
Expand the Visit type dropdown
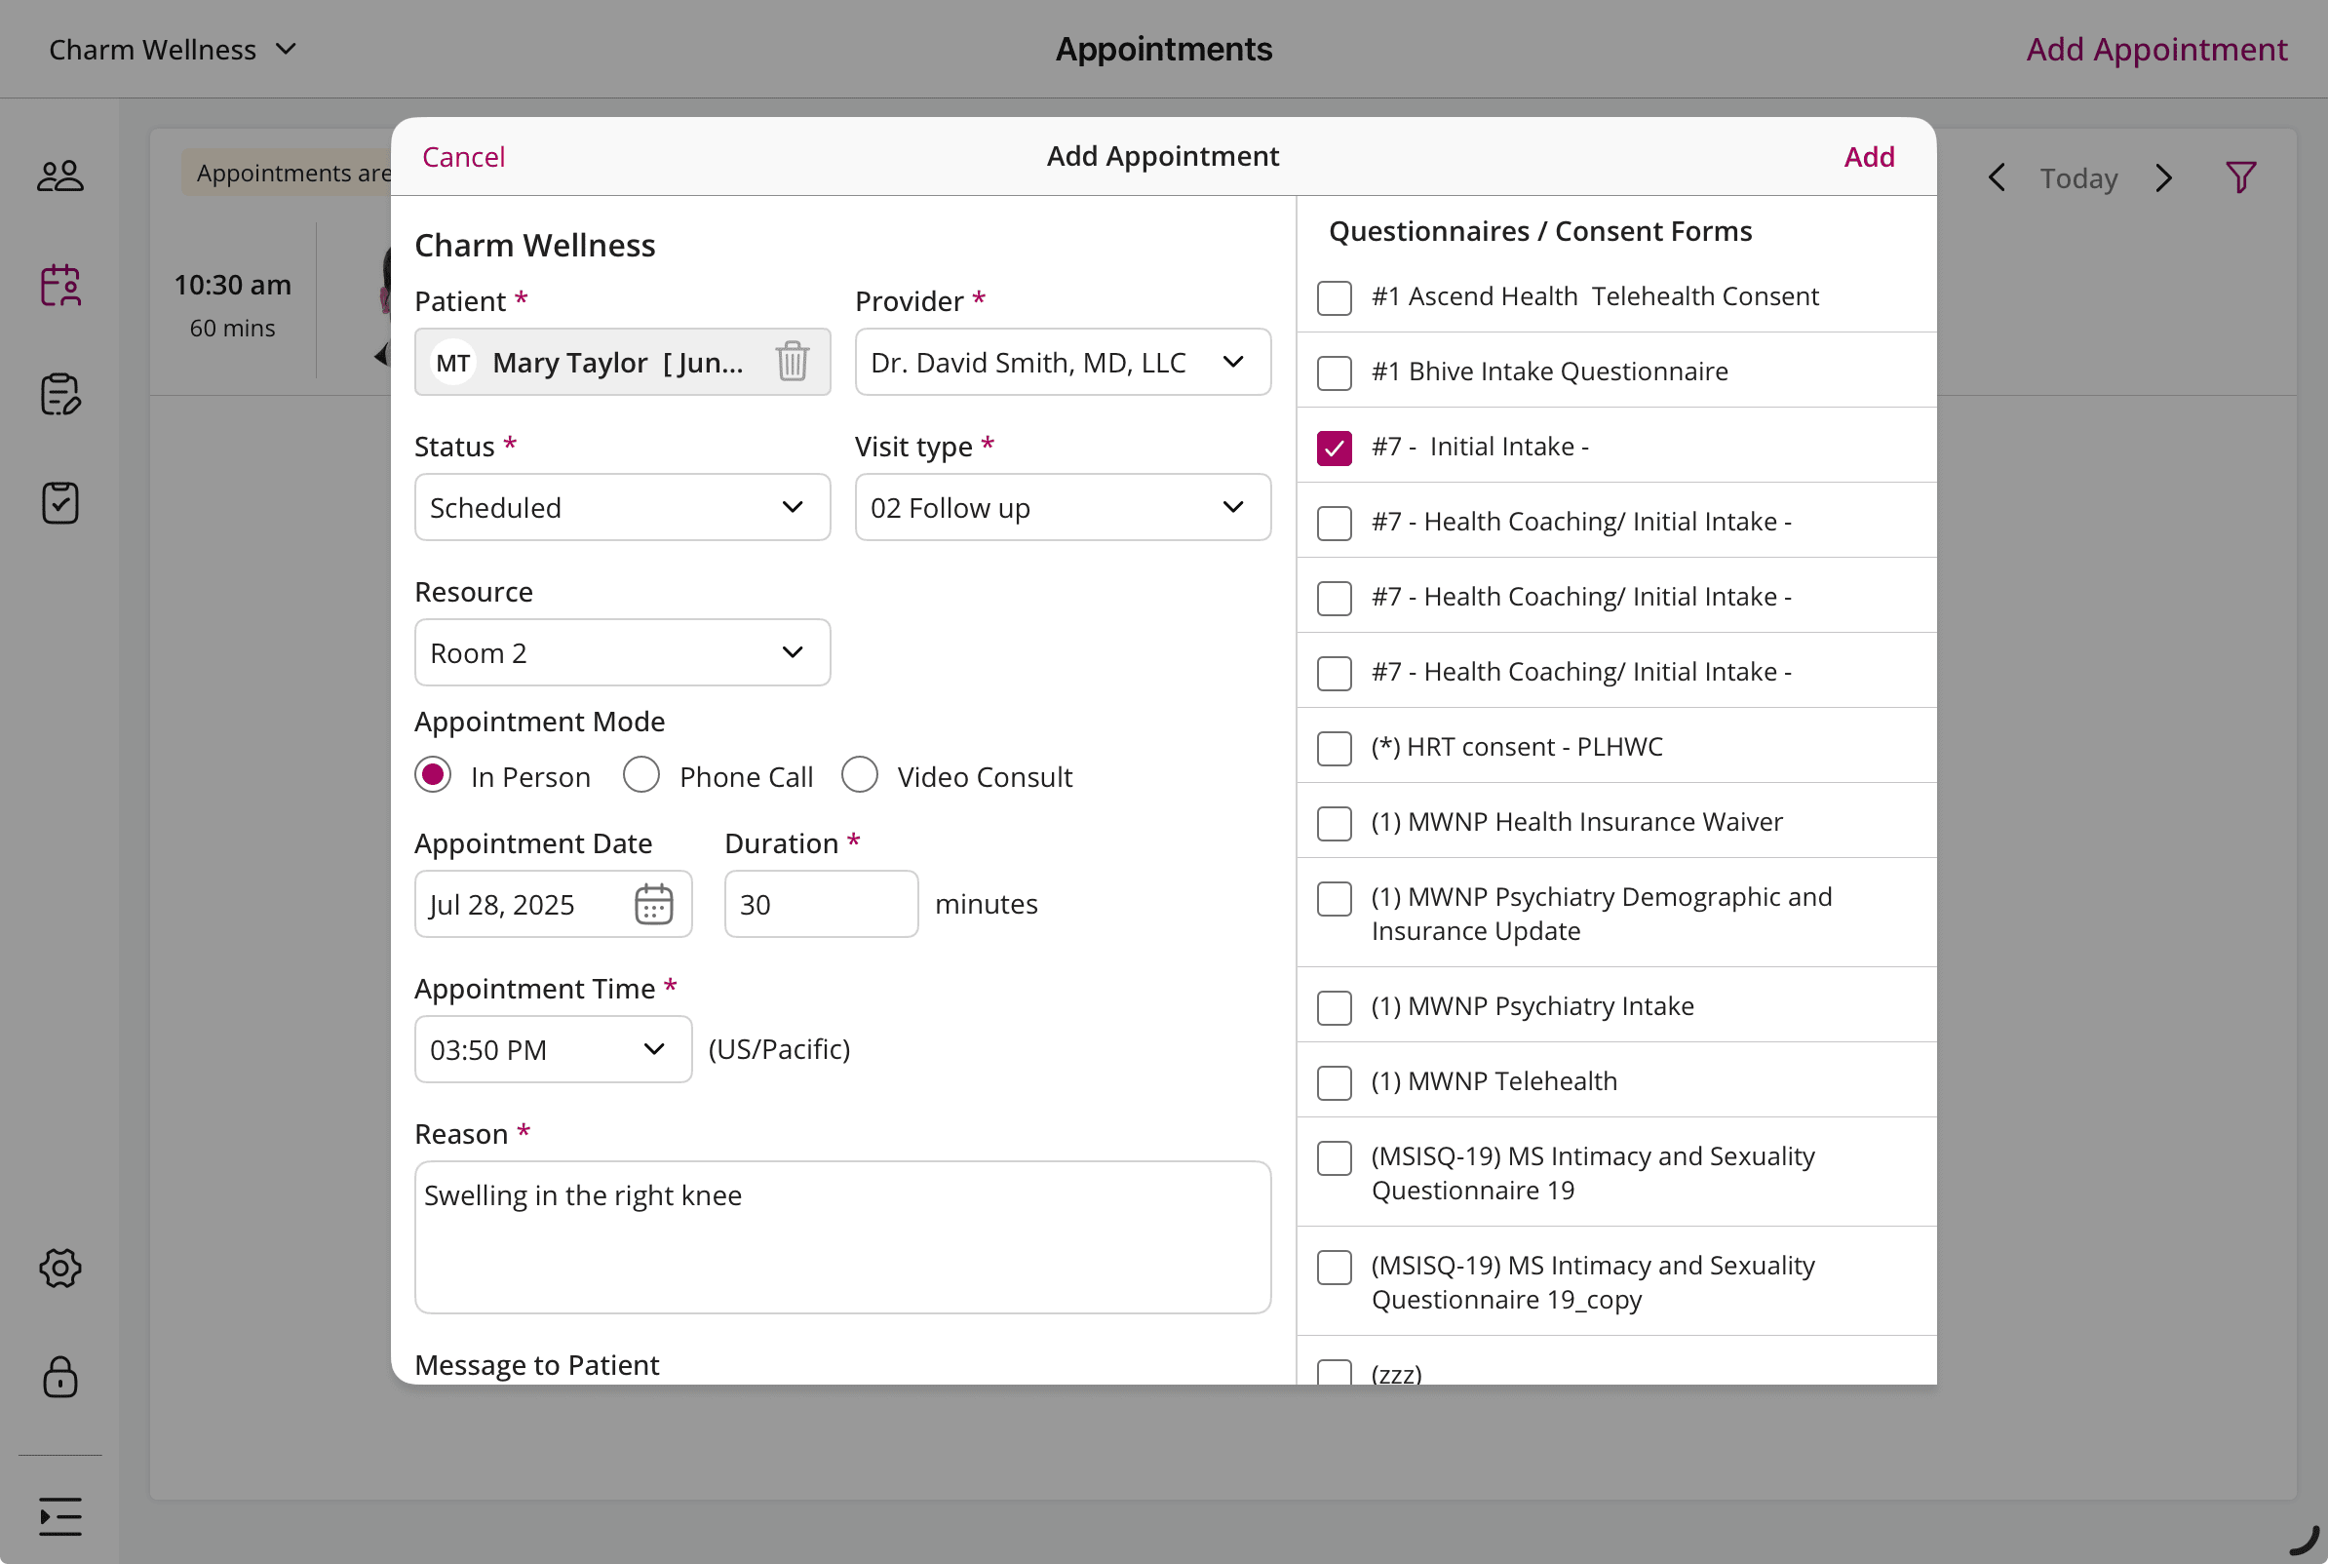(1062, 508)
